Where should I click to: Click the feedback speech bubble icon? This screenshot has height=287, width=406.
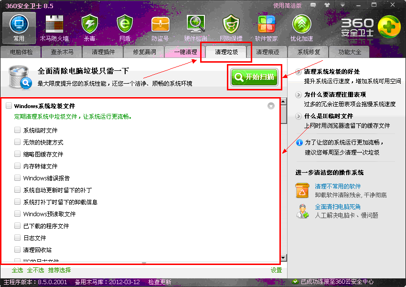(313, 5)
